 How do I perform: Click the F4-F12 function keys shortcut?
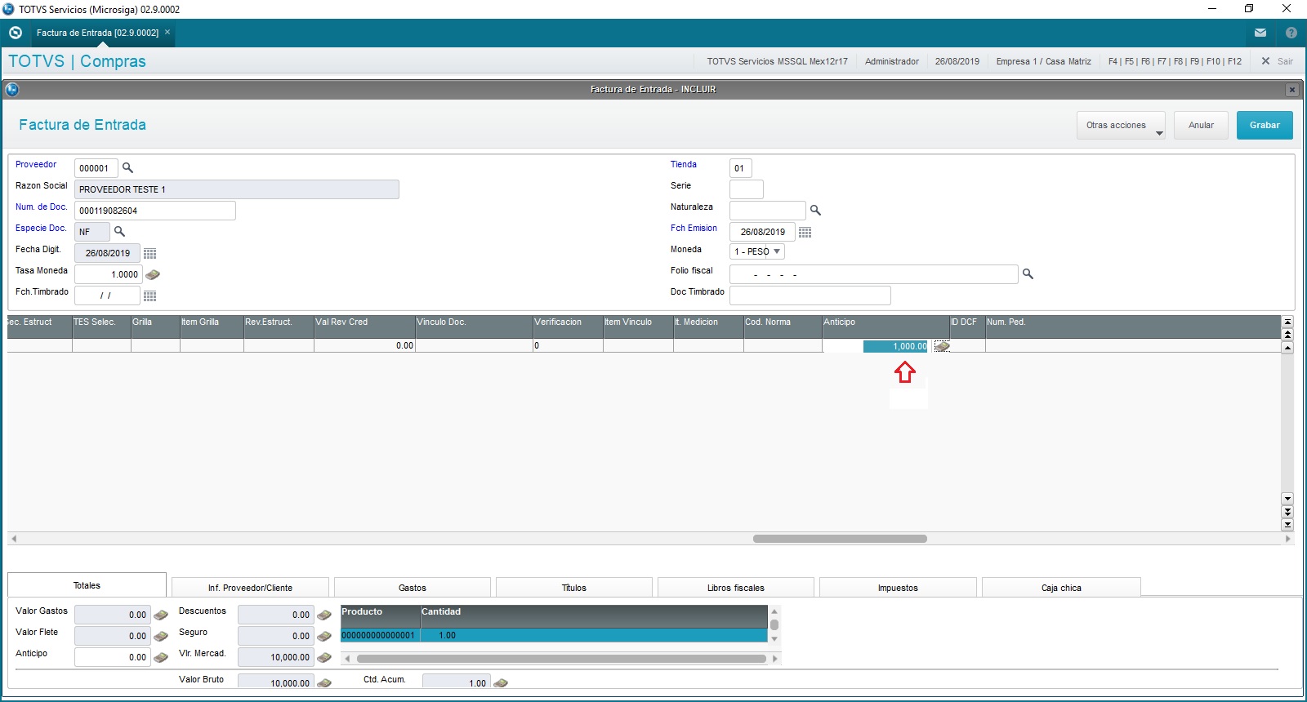[1175, 61]
